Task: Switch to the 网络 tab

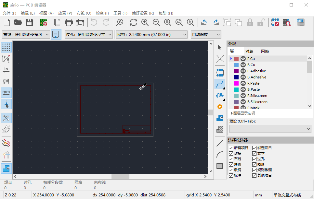Action: (265, 51)
